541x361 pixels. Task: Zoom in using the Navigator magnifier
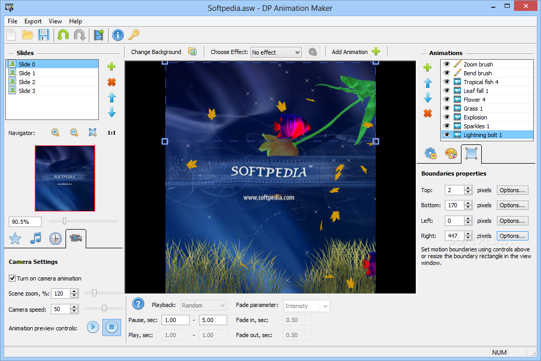pyautogui.click(x=55, y=132)
